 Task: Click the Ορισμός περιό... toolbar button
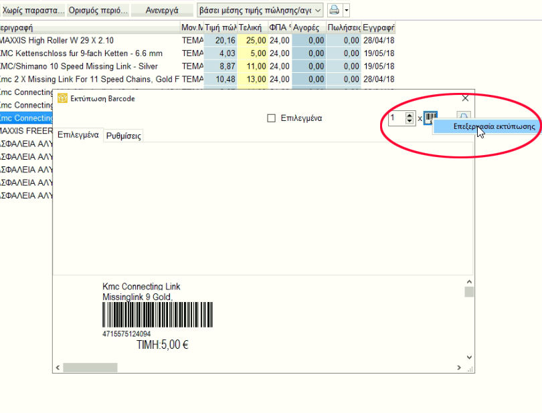pyautogui.click(x=98, y=11)
